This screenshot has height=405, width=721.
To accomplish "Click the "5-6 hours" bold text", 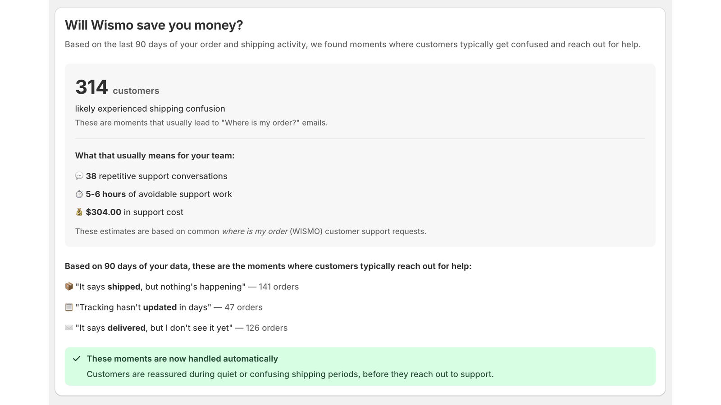I will 105,194.
